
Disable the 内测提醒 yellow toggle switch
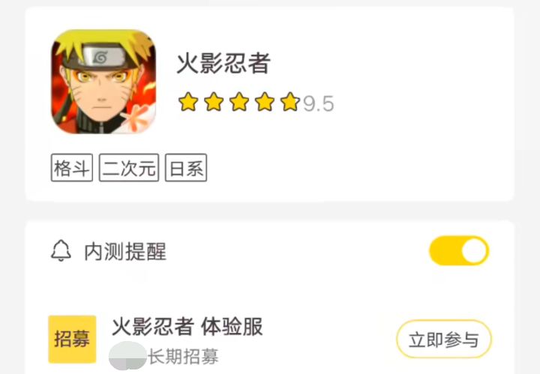coord(459,250)
